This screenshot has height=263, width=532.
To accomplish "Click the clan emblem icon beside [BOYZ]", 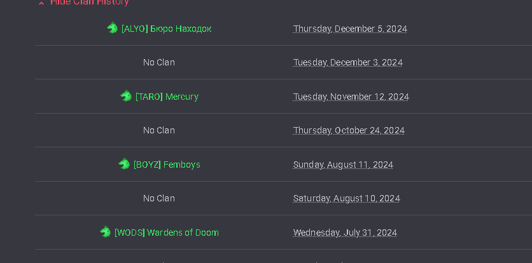I will [x=124, y=164].
